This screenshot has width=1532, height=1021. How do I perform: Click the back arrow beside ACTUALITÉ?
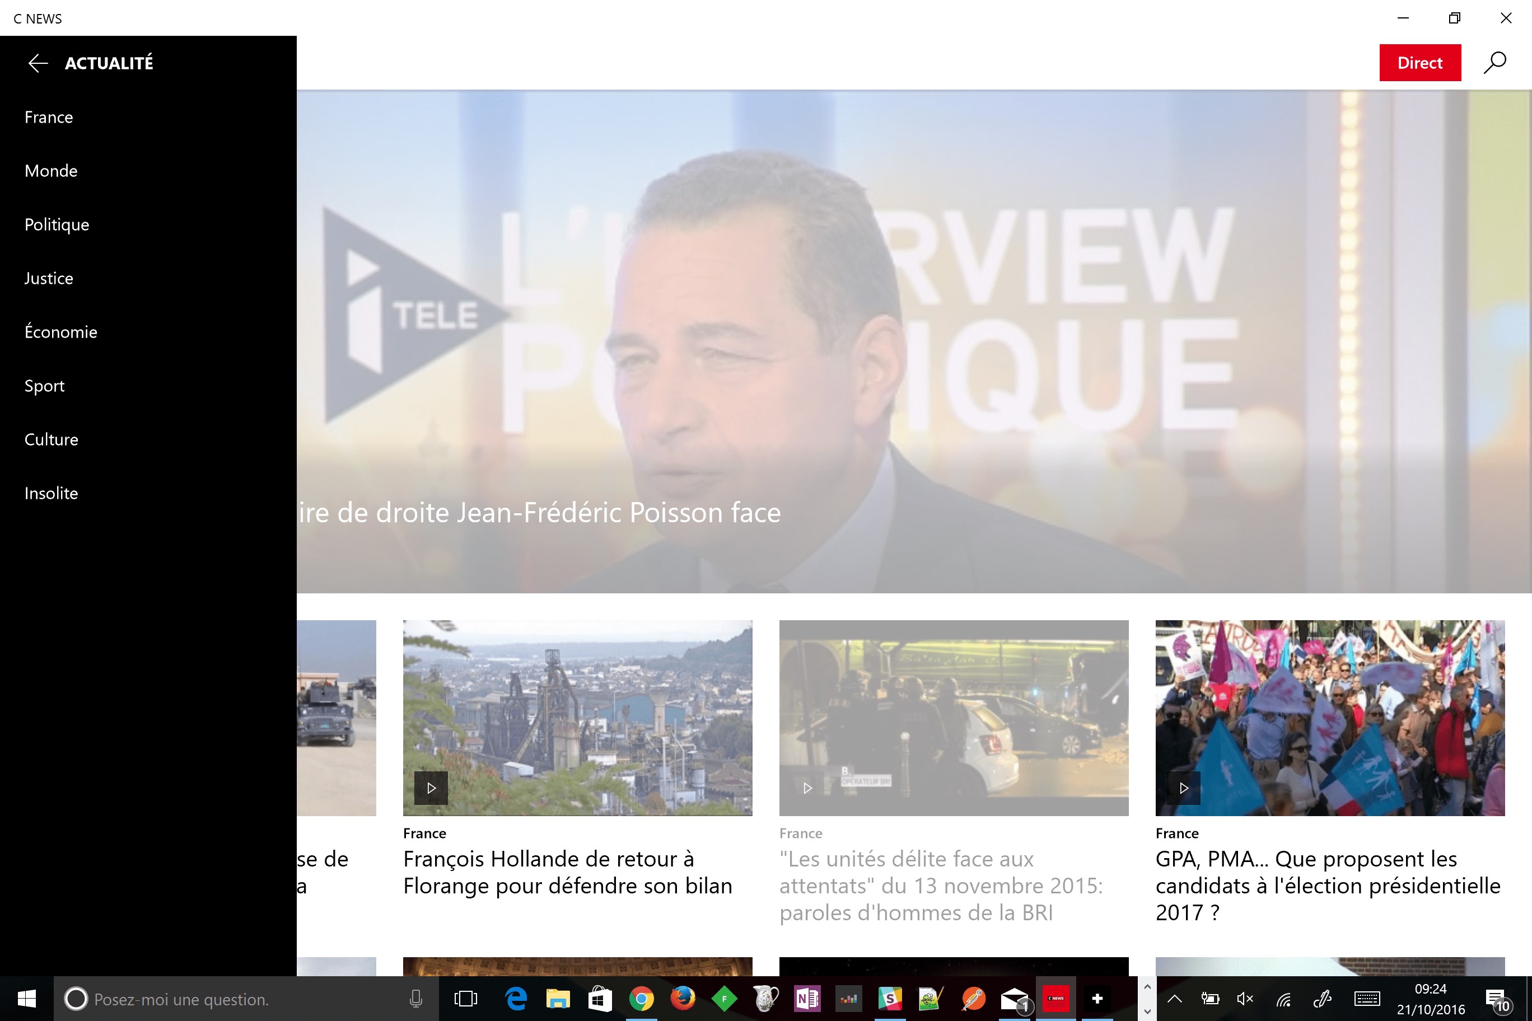pyautogui.click(x=39, y=63)
